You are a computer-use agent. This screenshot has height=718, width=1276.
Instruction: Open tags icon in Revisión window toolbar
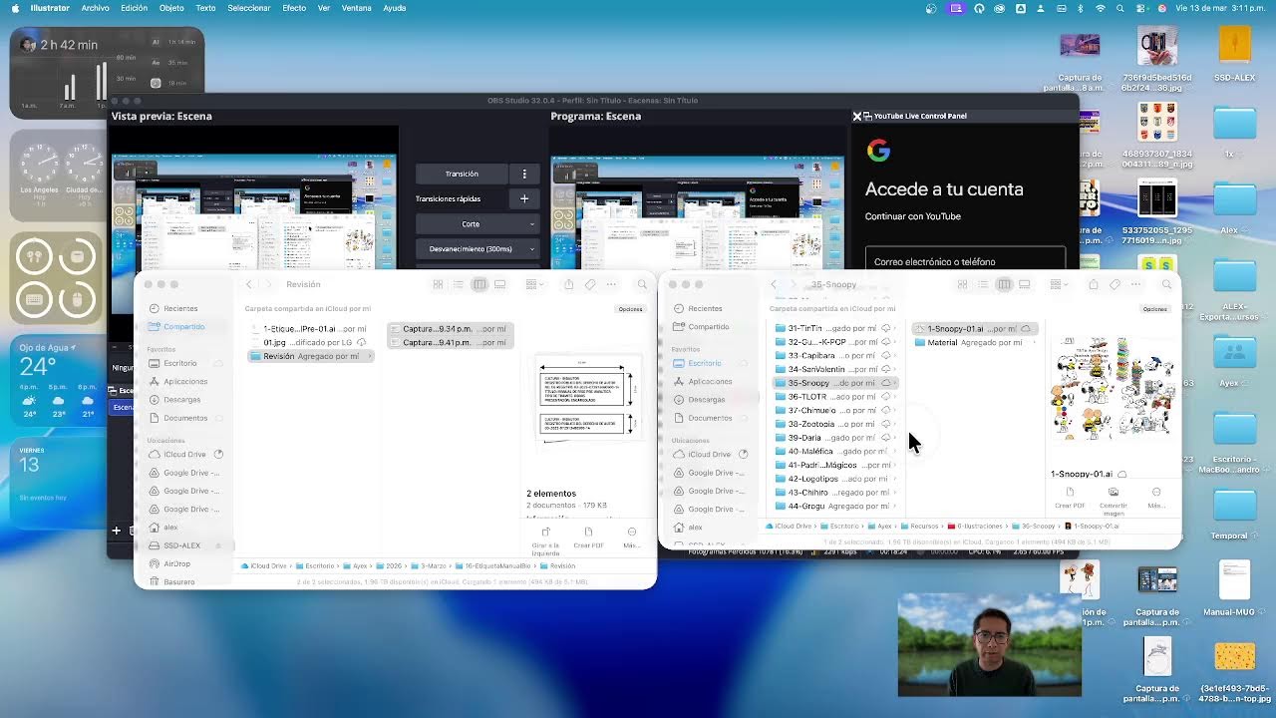coord(590,284)
